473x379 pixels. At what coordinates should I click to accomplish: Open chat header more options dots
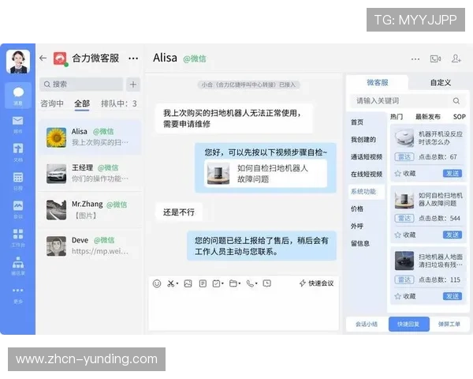coord(415,59)
